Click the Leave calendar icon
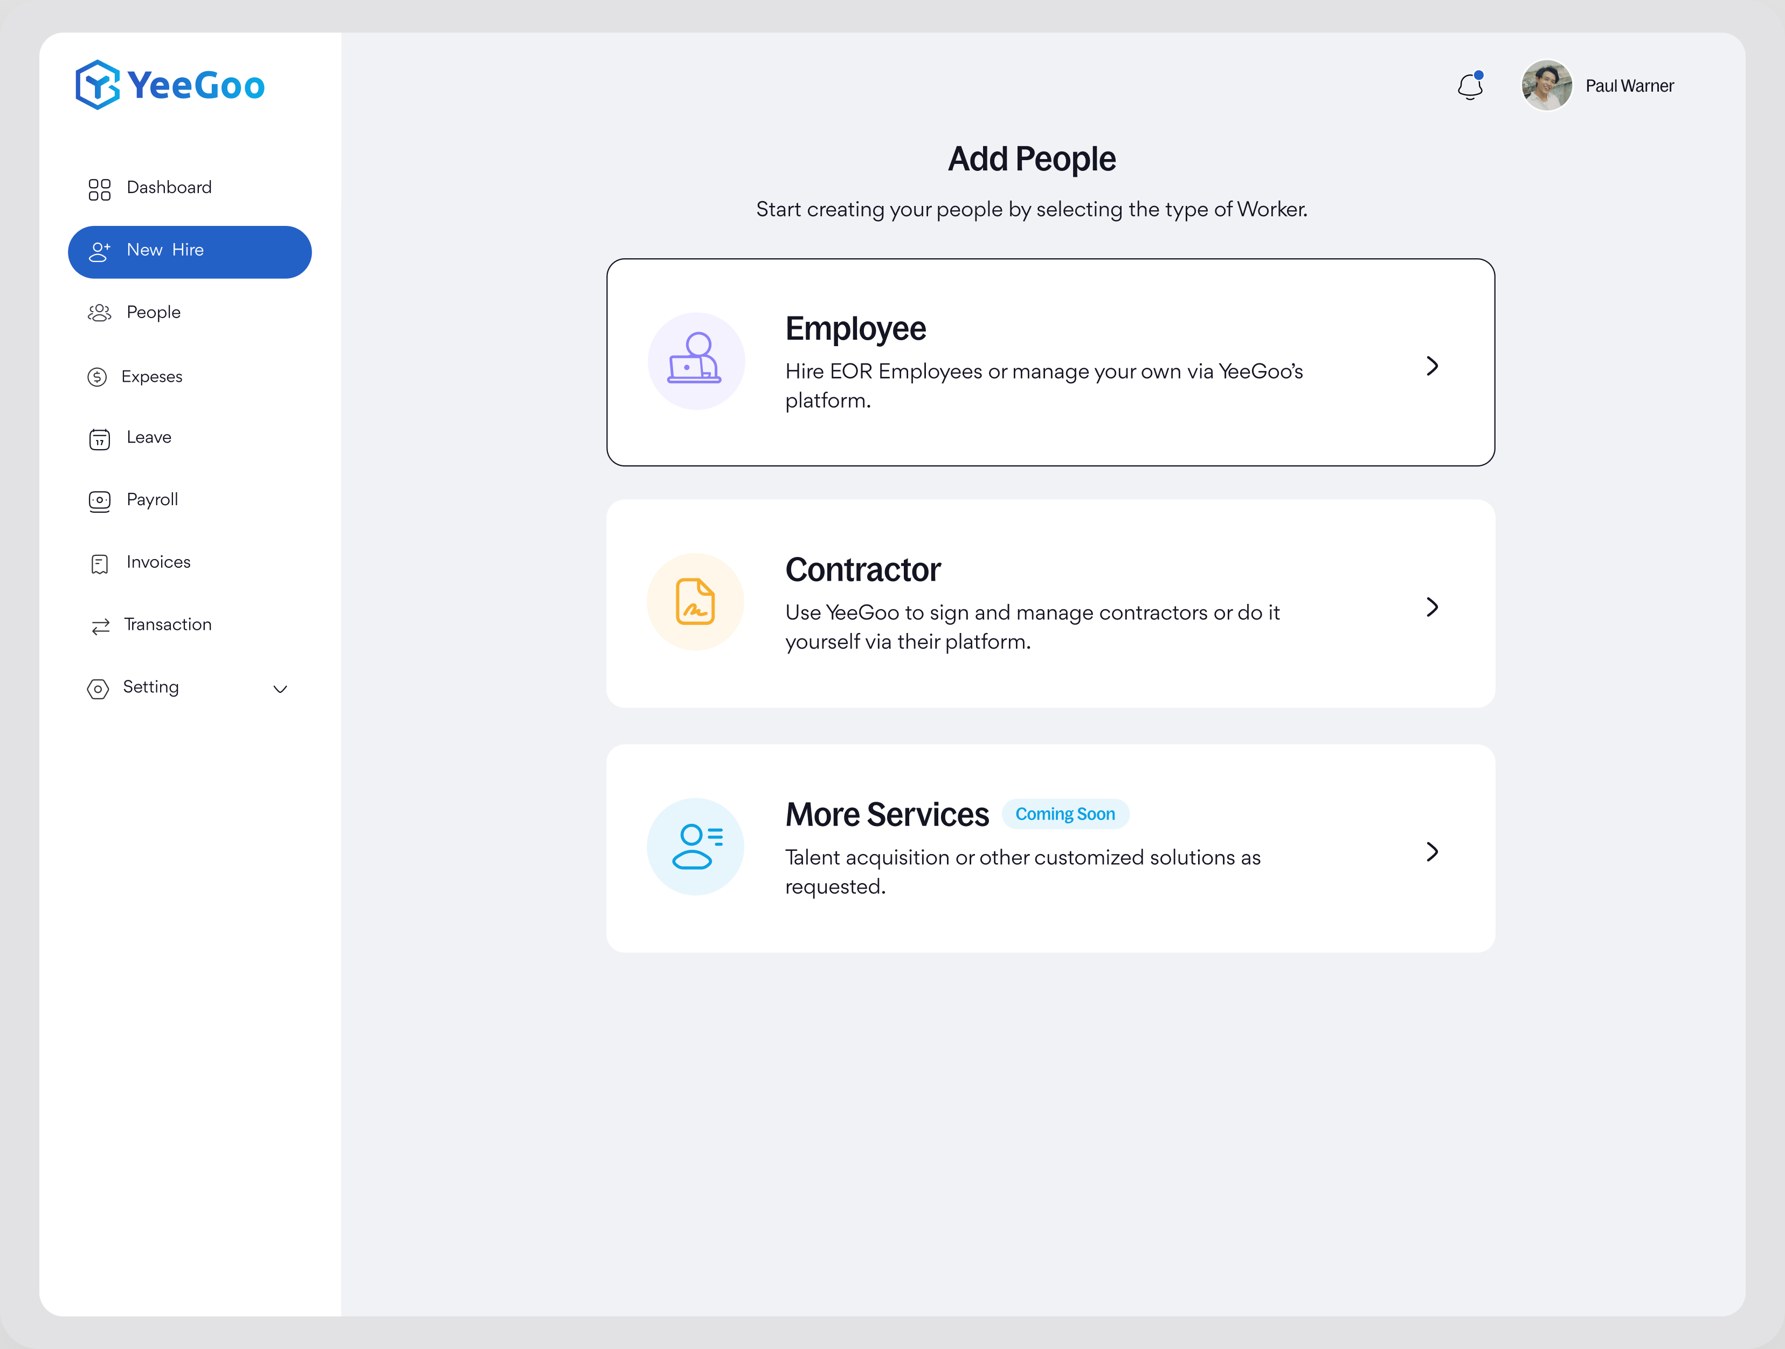This screenshot has height=1349, width=1785. pos(99,439)
